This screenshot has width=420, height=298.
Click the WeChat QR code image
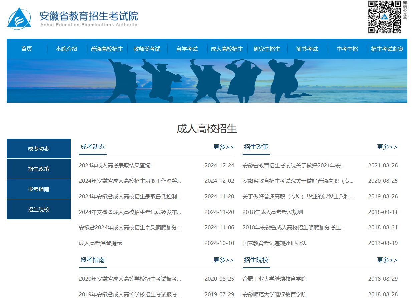pyautogui.click(x=384, y=17)
